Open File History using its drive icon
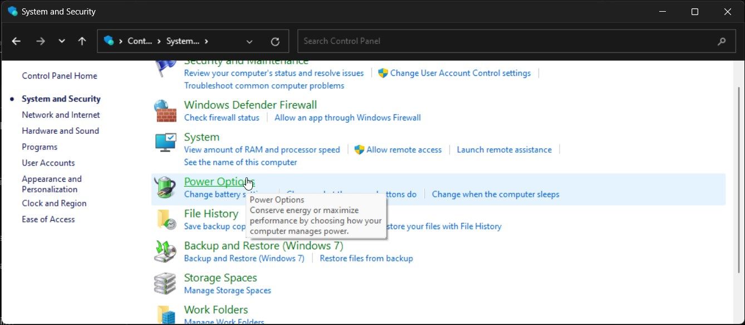745x325 pixels. [164, 219]
